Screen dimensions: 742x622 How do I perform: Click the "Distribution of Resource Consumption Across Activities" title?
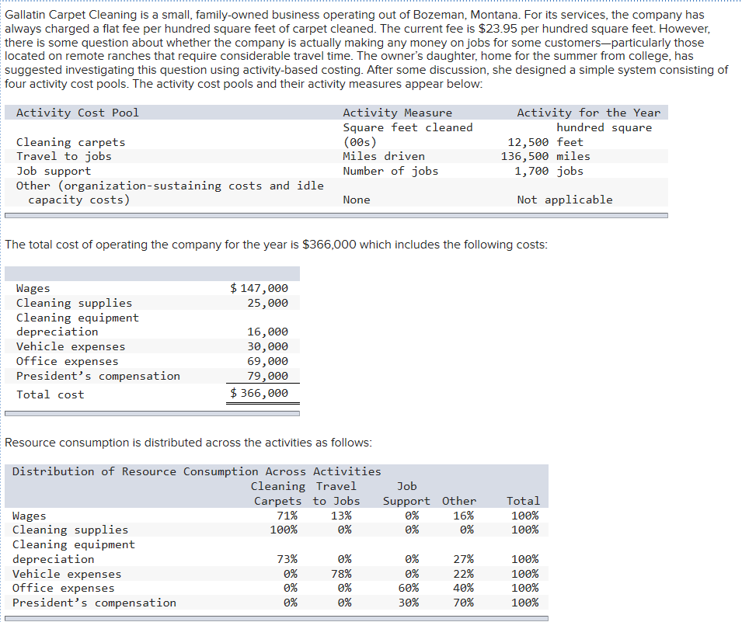click(x=197, y=471)
